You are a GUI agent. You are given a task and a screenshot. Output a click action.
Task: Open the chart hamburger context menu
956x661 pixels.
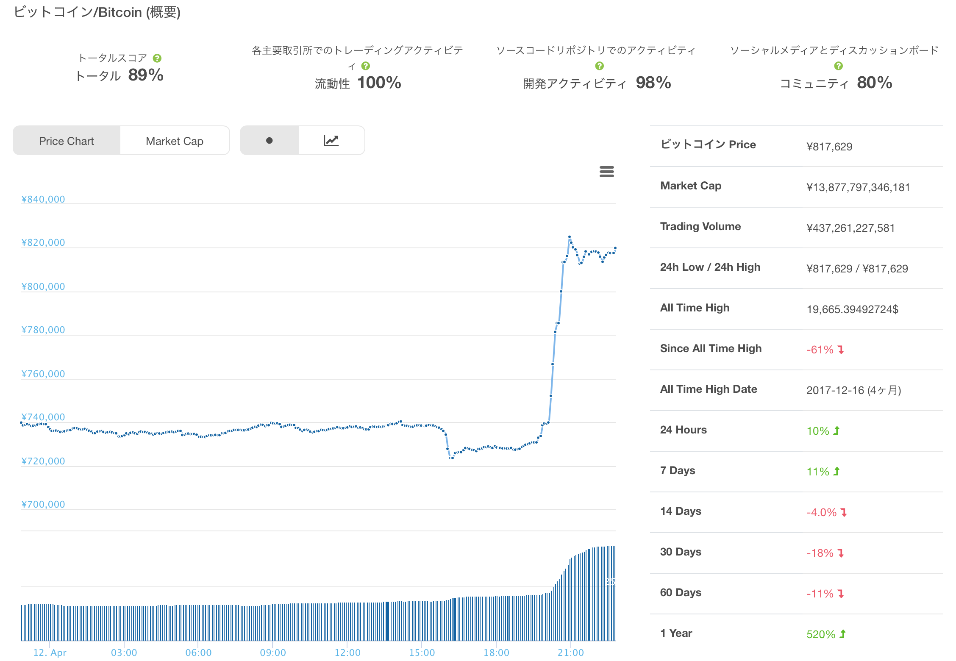coord(606,172)
